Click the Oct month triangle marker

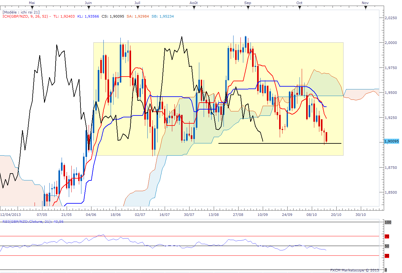[x=299, y=7]
